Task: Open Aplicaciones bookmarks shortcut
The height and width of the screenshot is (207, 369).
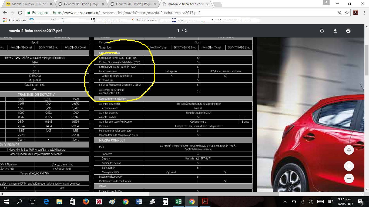Action: click(x=15, y=20)
